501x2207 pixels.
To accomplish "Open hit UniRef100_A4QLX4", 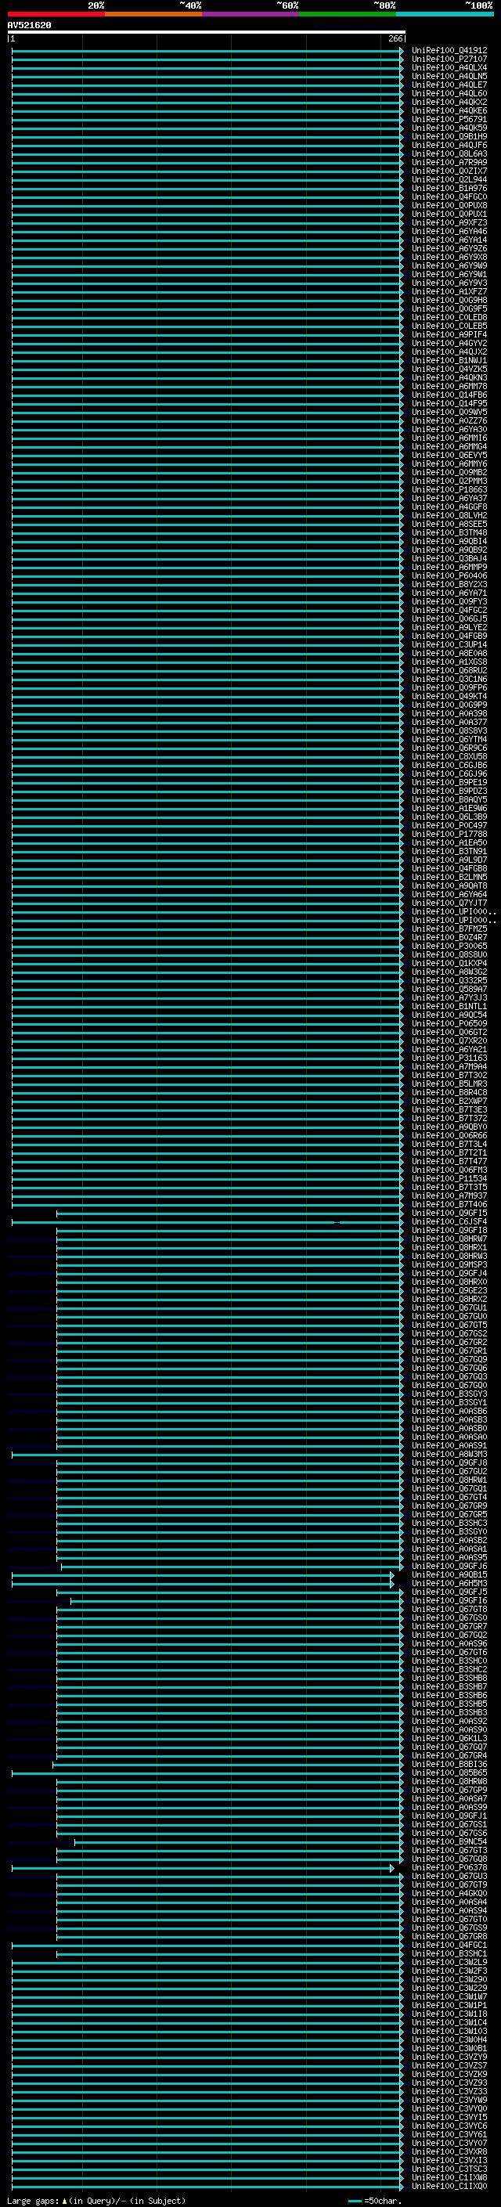I will click(x=449, y=67).
